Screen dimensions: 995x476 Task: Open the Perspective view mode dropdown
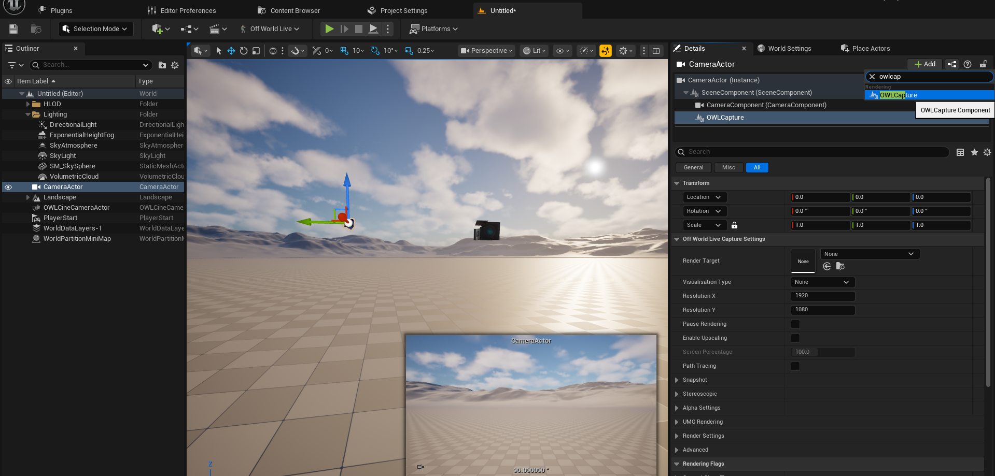(x=486, y=51)
